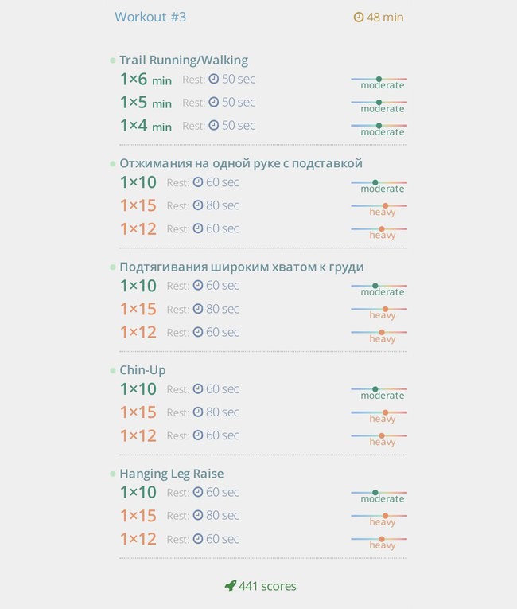
Task: Click the 441 scores label
Action: tap(267, 586)
